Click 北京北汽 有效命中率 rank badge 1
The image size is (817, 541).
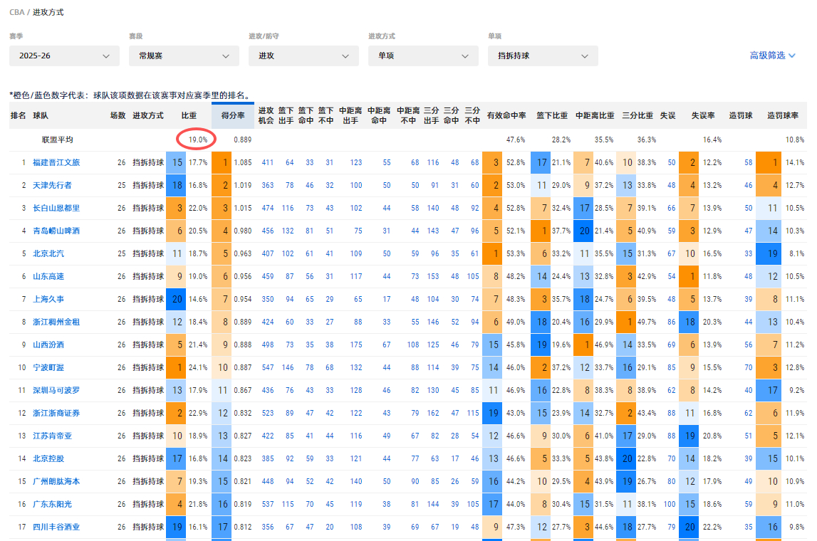[492, 253]
